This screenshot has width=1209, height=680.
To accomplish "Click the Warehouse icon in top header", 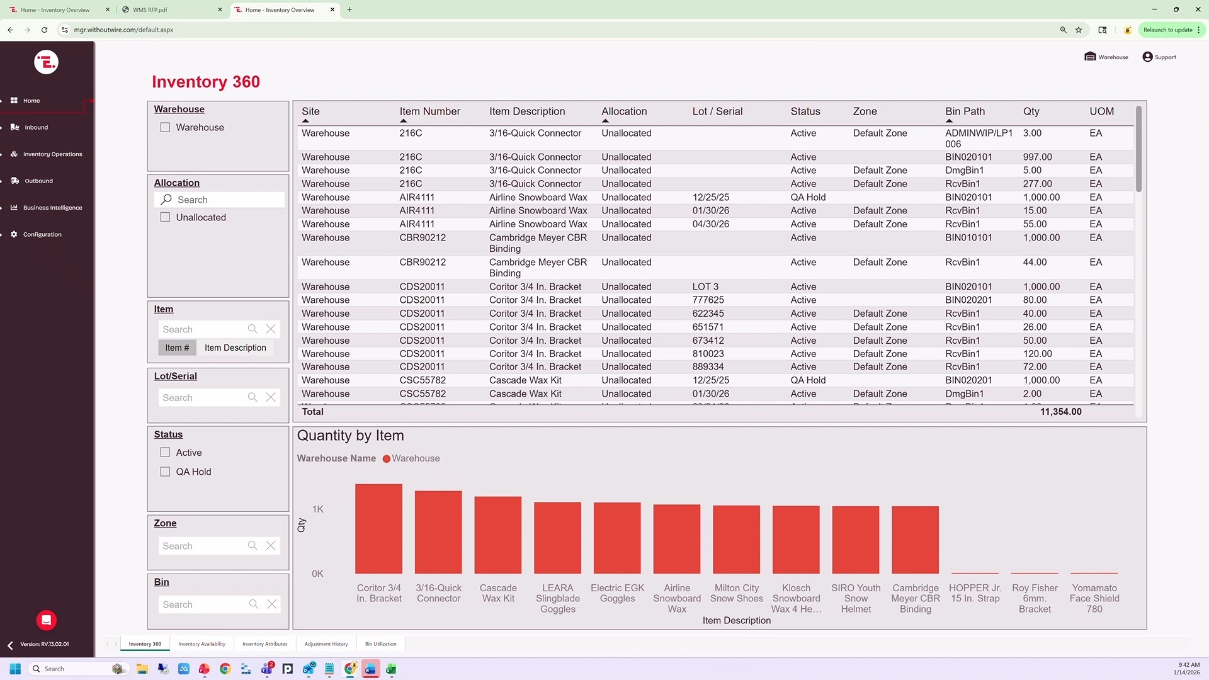I will (1090, 57).
